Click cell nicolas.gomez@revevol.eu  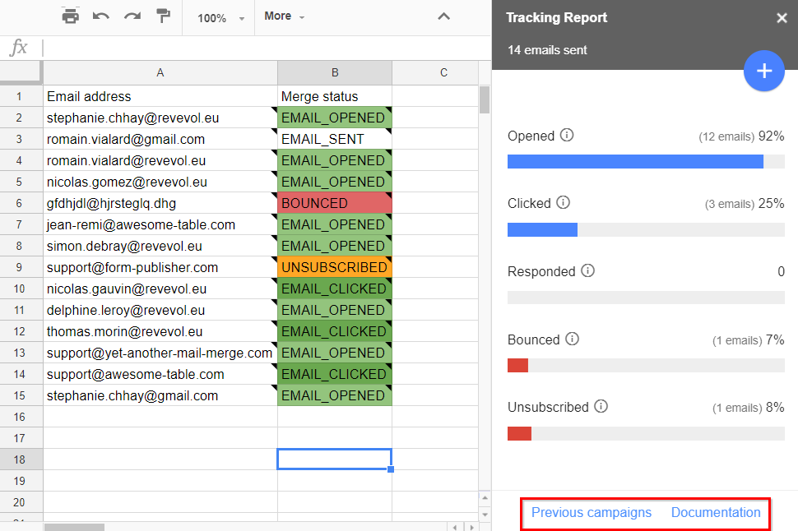coord(160,182)
